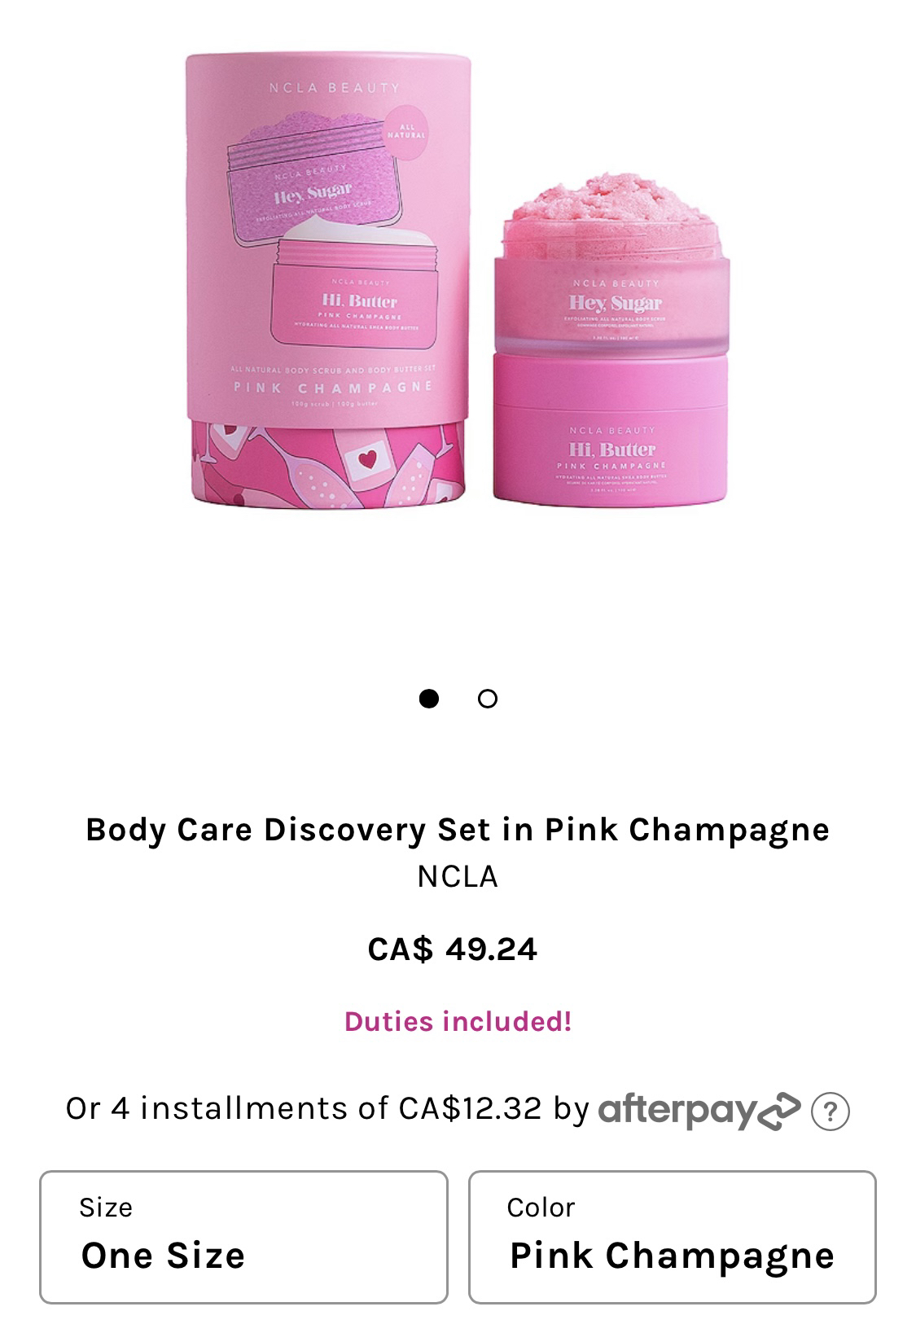Click the One Size value
This screenshot has width=916, height=1333.
[163, 1256]
